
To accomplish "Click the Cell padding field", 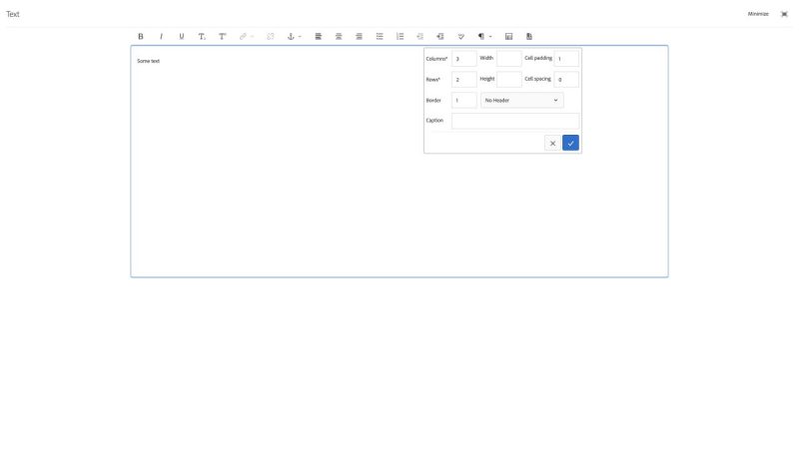I will tap(566, 59).
